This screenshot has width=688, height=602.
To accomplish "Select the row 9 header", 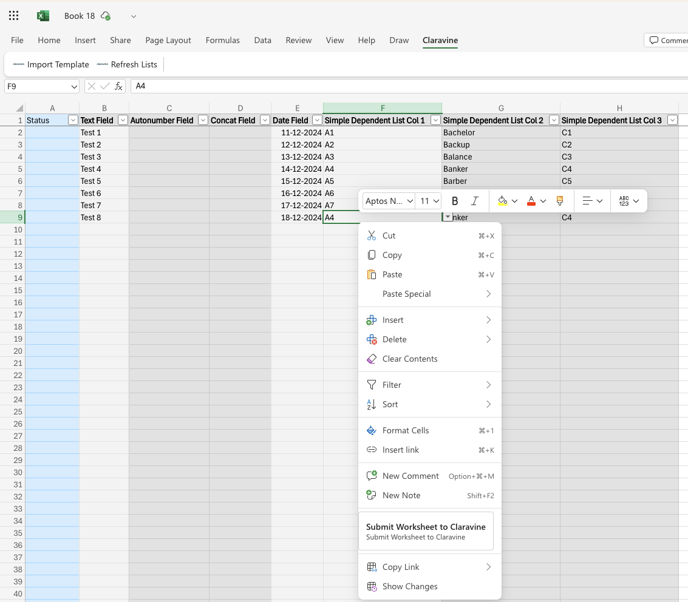I will 12,217.
